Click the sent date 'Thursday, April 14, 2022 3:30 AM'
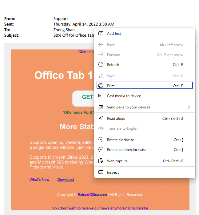 point(84,24)
